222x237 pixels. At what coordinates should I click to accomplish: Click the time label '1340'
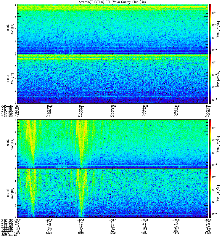(176, 233)
